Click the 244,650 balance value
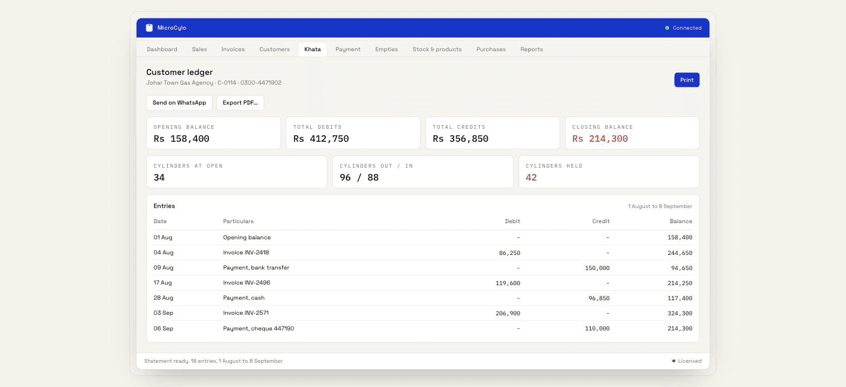 pos(680,253)
